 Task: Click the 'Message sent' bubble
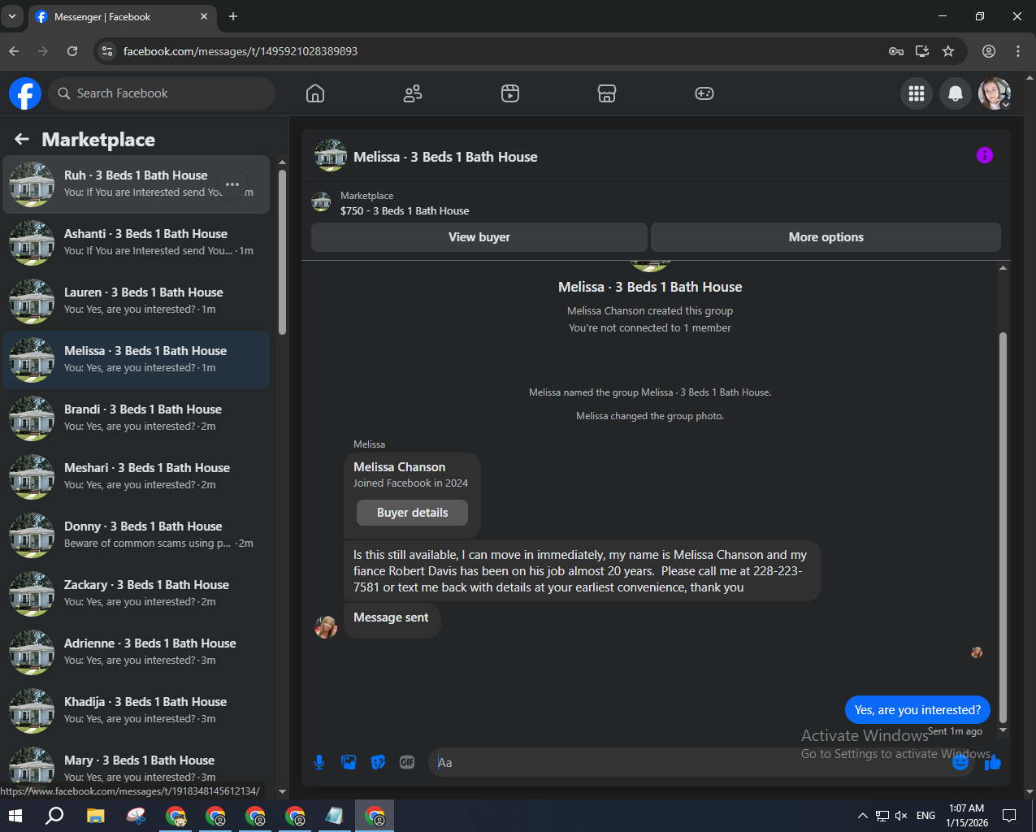[x=392, y=618]
